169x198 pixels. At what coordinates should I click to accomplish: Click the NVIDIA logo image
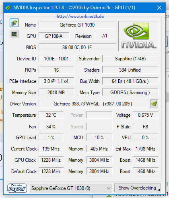tap(138, 36)
